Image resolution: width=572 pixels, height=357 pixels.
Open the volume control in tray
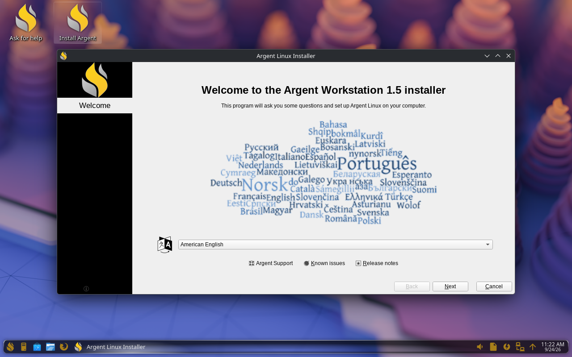tap(480, 347)
